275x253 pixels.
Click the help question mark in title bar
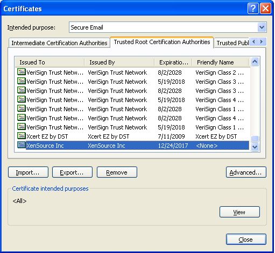[x=253, y=8]
